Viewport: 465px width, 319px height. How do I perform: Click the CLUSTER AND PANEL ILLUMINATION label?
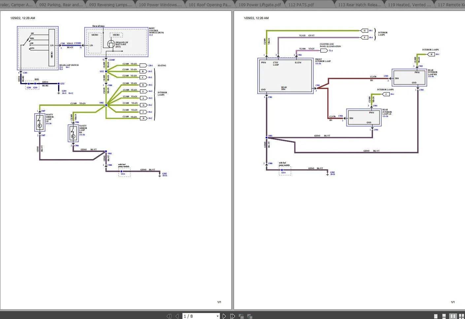tap(330, 45)
